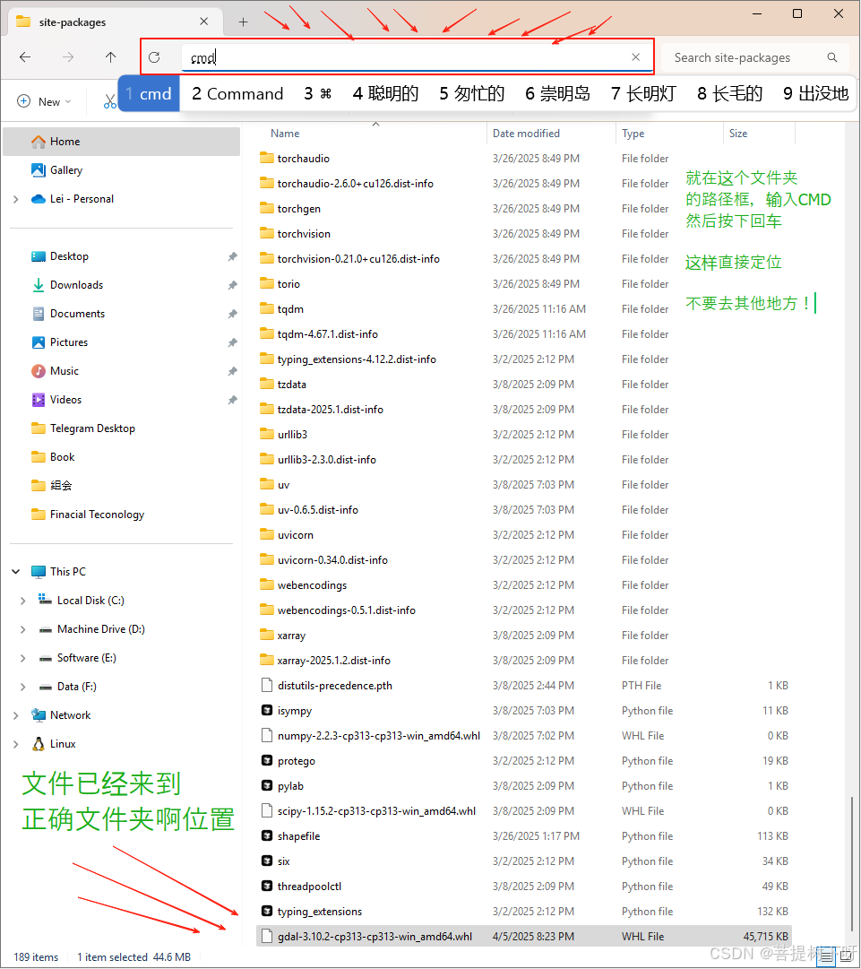The height and width of the screenshot is (969, 861).
Task: Select numpy-2.2.3 whl file icon
Action: 267,735
